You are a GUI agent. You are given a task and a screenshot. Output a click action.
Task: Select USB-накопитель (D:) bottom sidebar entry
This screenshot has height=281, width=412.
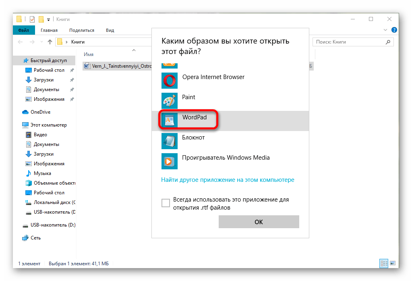[49, 225]
